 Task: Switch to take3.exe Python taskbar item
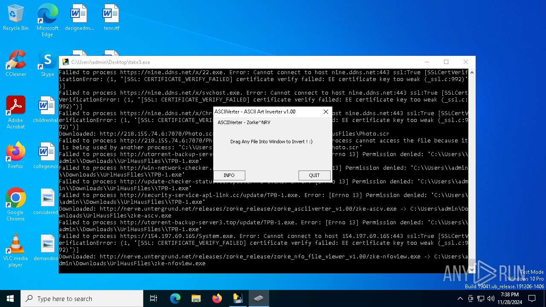(238, 298)
